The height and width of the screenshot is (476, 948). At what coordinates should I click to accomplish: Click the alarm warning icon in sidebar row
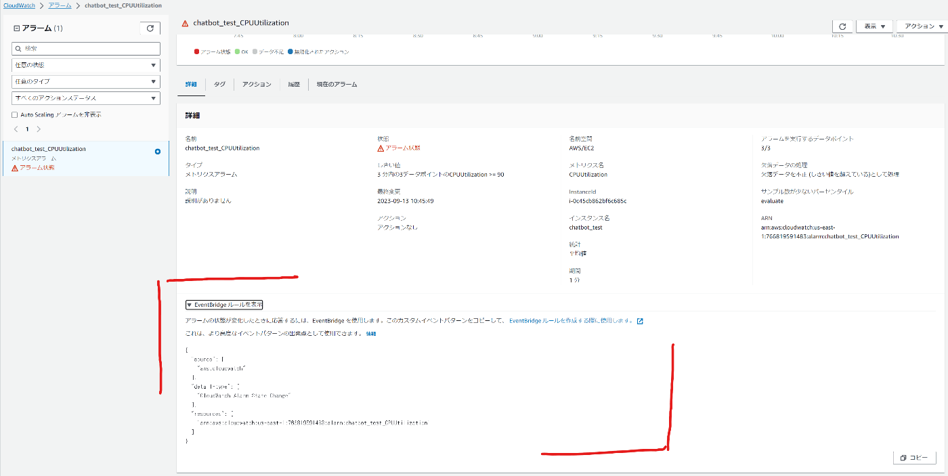point(15,168)
